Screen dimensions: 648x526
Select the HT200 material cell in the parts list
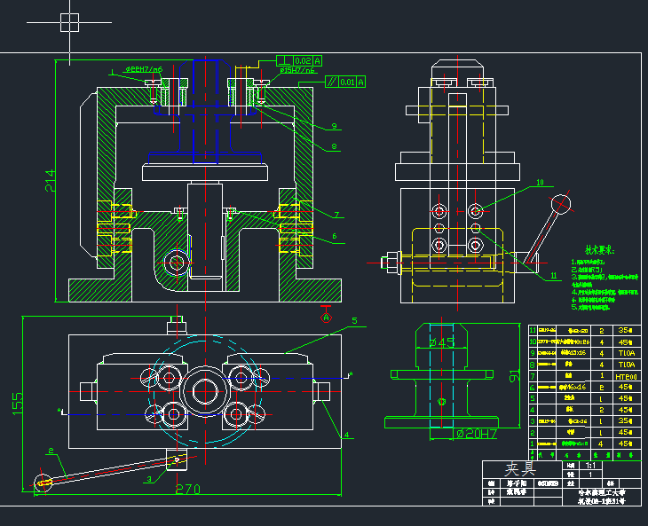626,377
